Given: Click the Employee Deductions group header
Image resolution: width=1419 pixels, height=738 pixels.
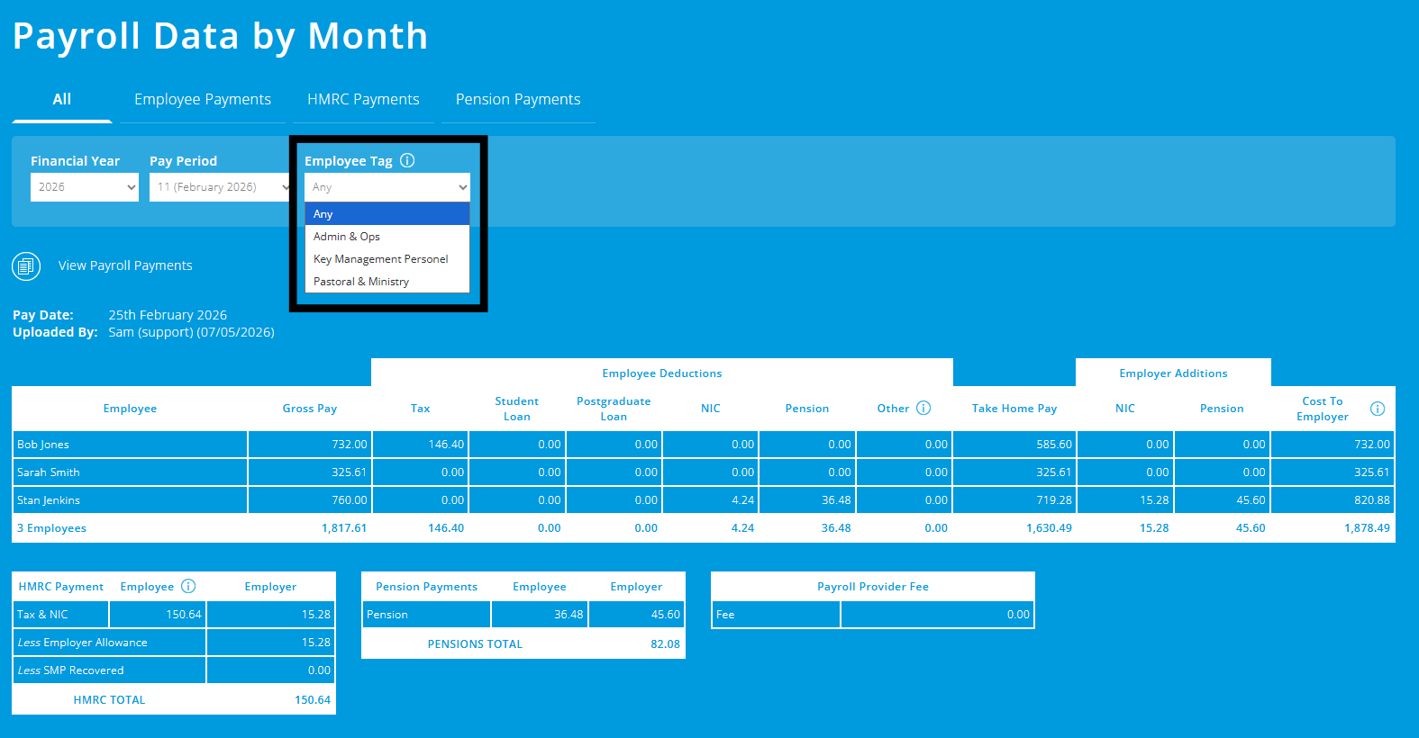Looking at the screenshot, I should [x=662, y=373].
